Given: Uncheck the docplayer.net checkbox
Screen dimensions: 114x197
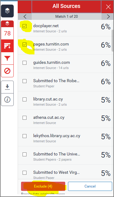Looking at the screenshot, I should [24, 26].
